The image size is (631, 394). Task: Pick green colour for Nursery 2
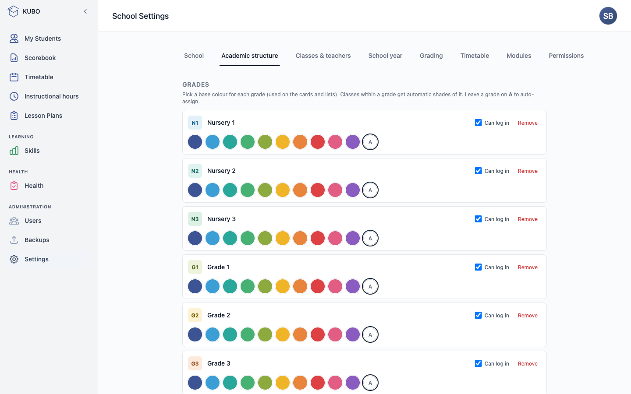[x=248, y=190]
